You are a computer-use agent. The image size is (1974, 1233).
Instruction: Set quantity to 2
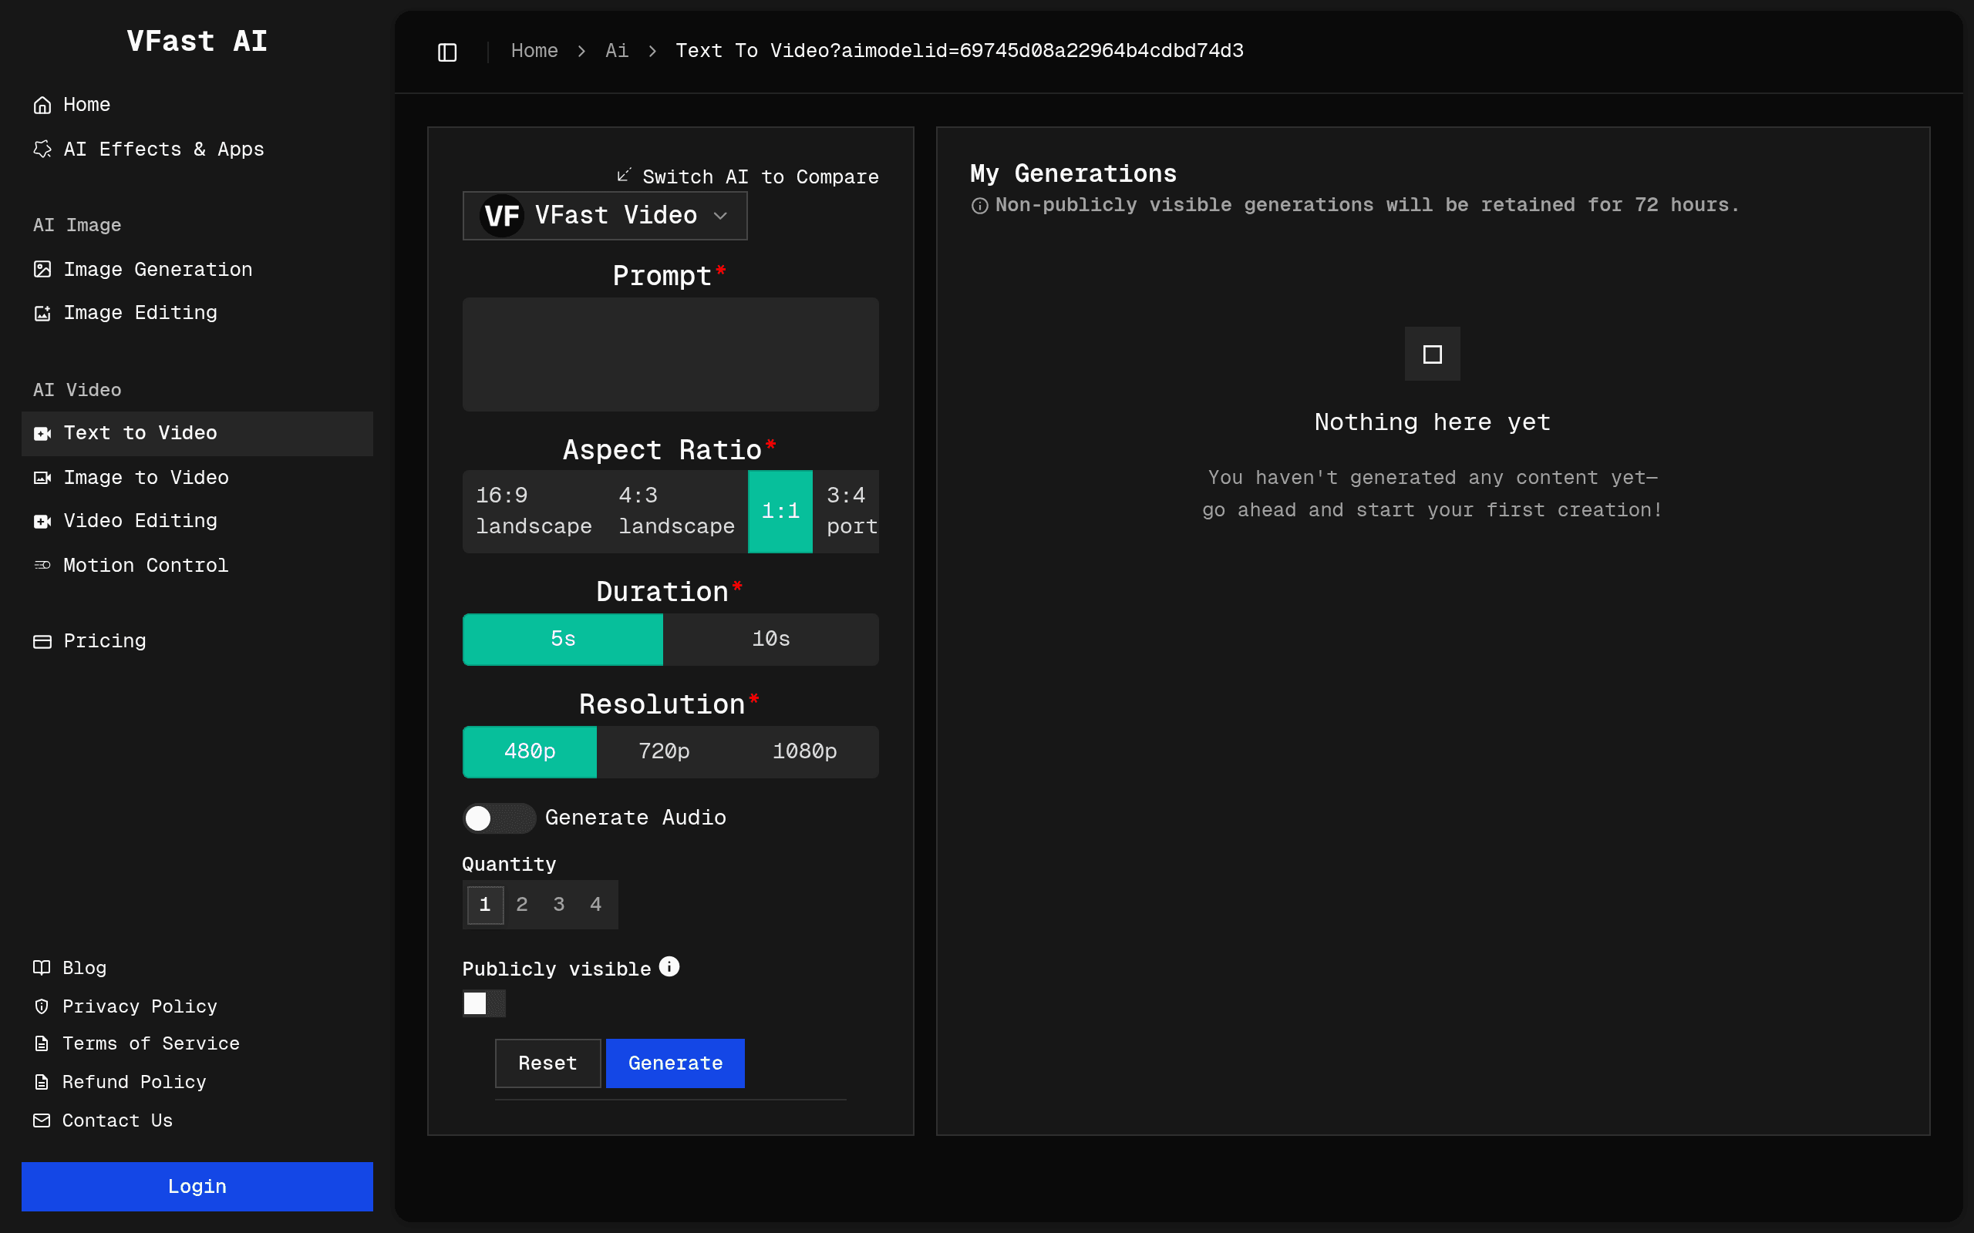522,905
